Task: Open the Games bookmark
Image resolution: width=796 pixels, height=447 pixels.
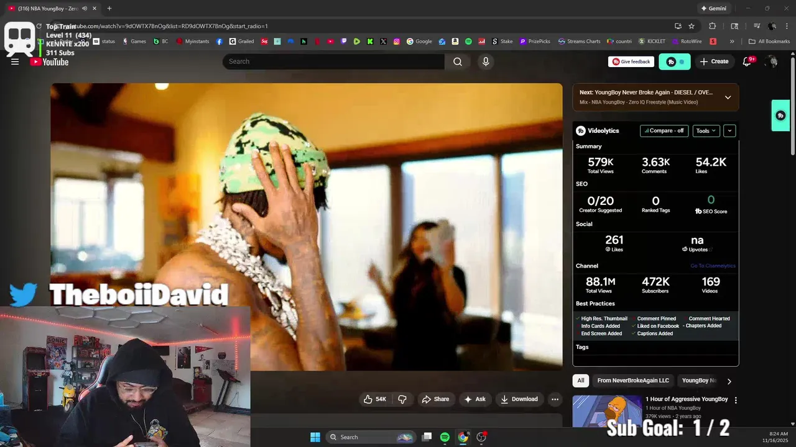Action: [x=134, y=42]
